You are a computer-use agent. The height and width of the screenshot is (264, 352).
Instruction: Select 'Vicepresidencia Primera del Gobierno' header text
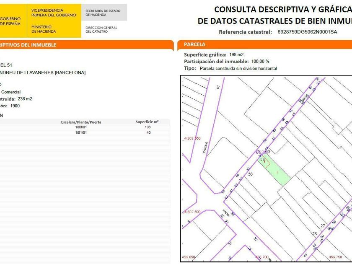click(x=54, y=13)
